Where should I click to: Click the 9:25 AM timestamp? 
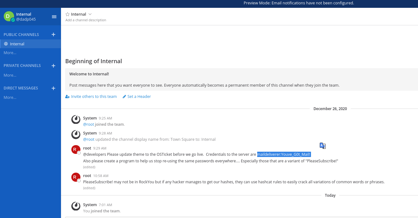click(x=105, y=118)
